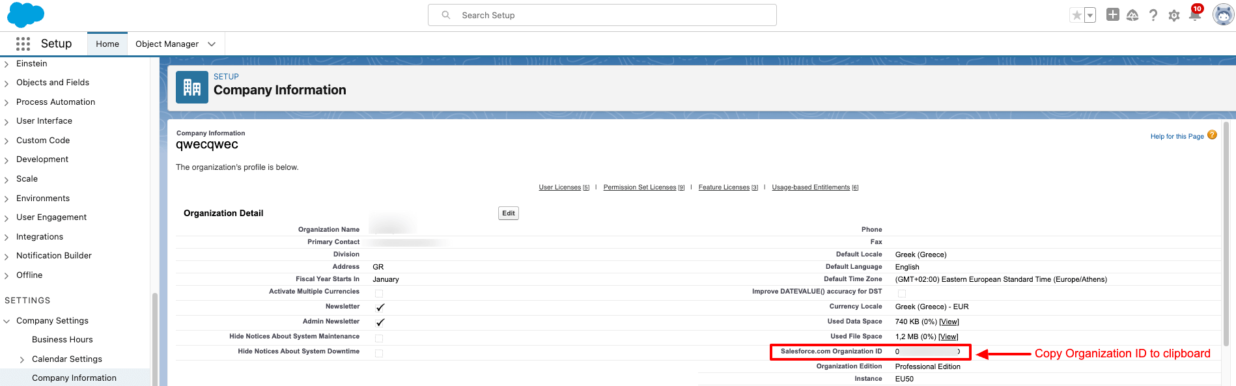Screen dimensions: 1236x386
Task: Open notifications bell with 10 badge
Action: point(1195,14)
